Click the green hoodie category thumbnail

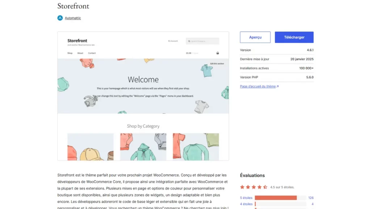(143, 147)
